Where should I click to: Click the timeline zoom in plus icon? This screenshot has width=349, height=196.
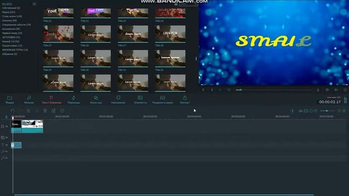316,111
